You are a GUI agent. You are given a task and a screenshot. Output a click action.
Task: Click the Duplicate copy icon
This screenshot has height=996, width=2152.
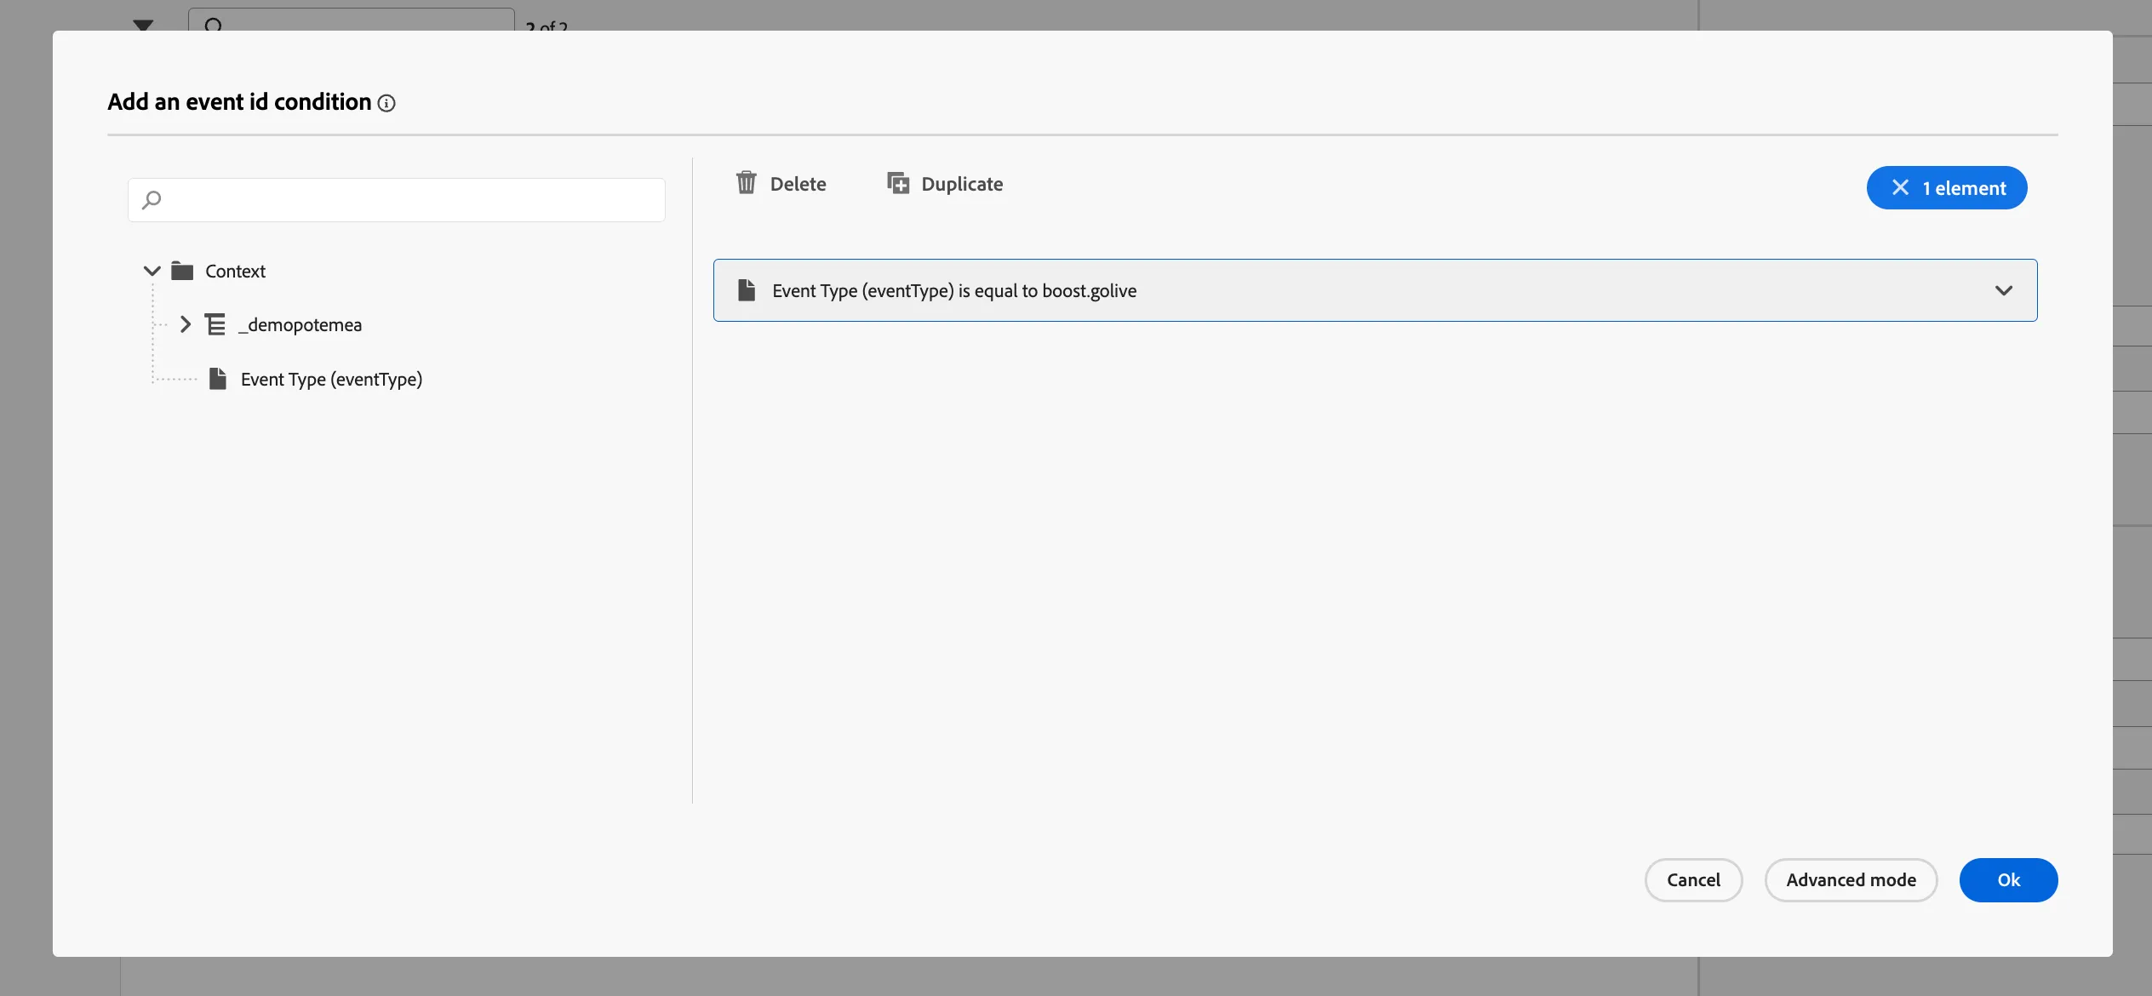(x=898, y=183)
